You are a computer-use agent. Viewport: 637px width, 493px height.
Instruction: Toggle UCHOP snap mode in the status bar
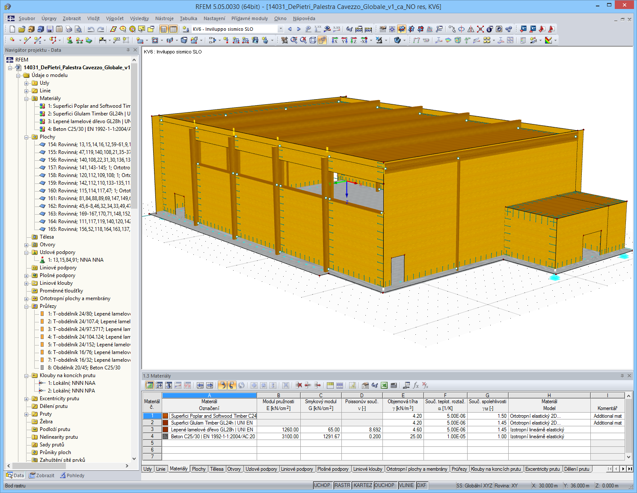[x=323, y=485]
